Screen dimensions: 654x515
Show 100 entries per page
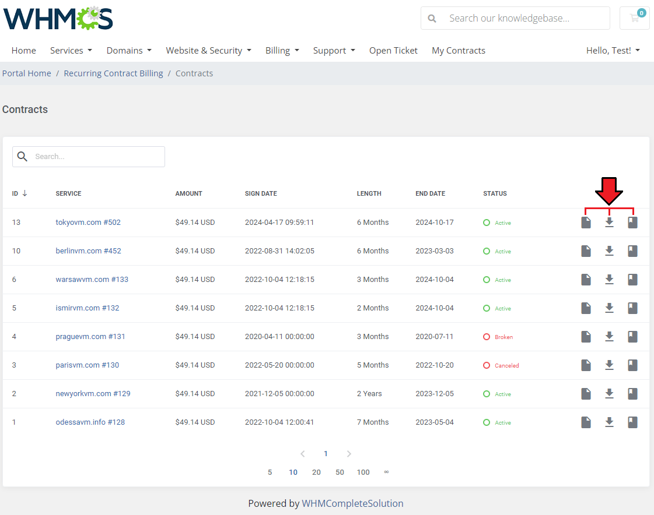[363, 472]
